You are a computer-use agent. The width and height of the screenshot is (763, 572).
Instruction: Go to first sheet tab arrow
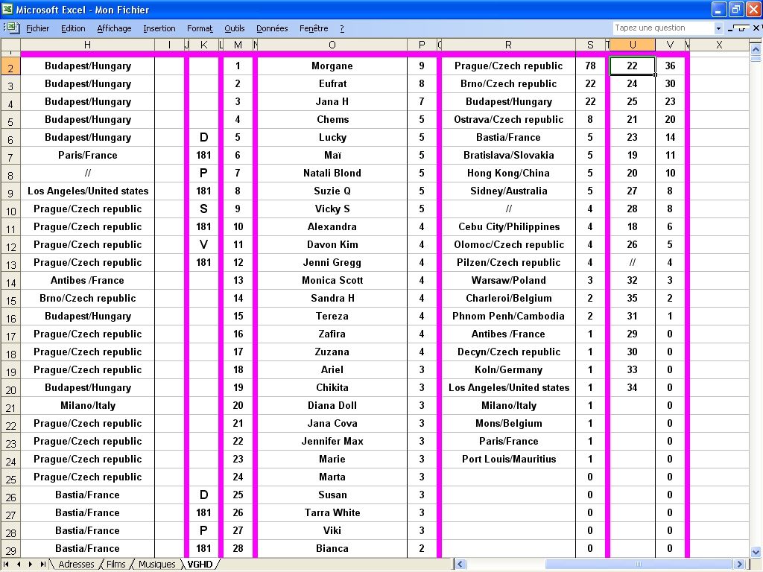click(x=6, y=565)
